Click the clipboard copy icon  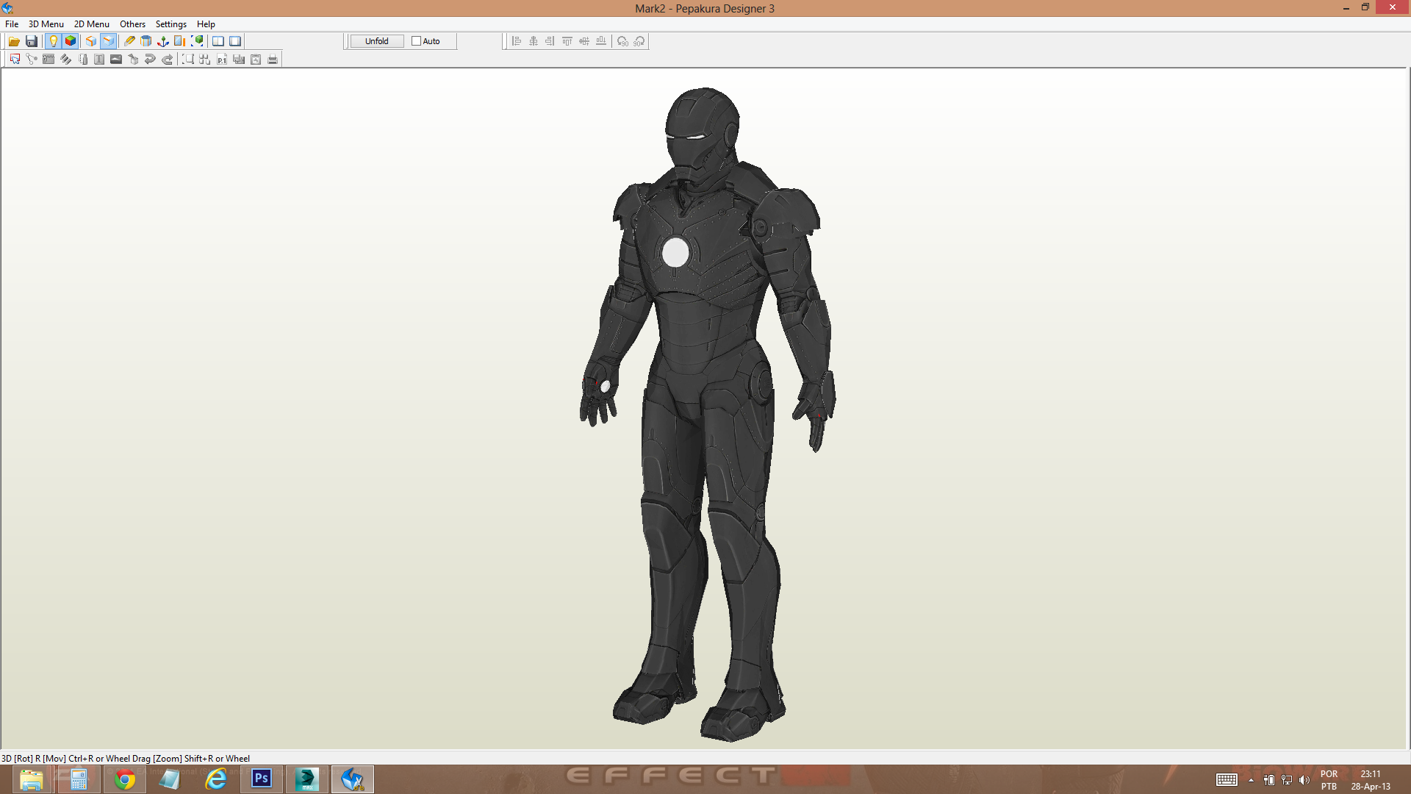point(256,60)
